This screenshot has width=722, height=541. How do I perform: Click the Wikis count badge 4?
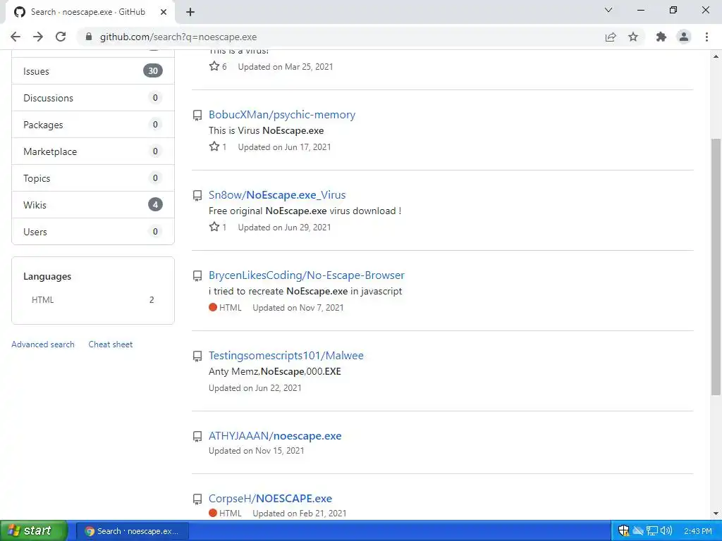point(155,205)
